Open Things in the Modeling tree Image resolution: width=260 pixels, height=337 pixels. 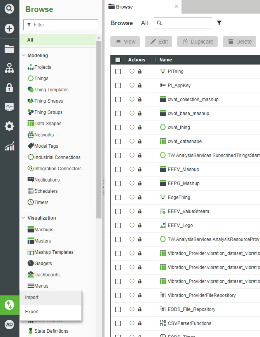pos(38,79)
